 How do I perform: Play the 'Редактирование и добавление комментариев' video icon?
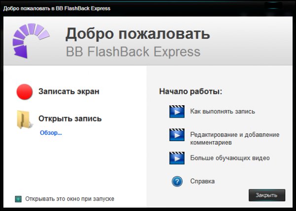click(x=177, y=135)
